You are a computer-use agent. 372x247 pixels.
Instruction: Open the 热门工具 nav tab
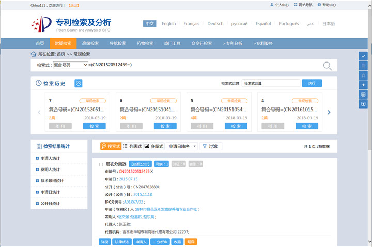(172, 43)
